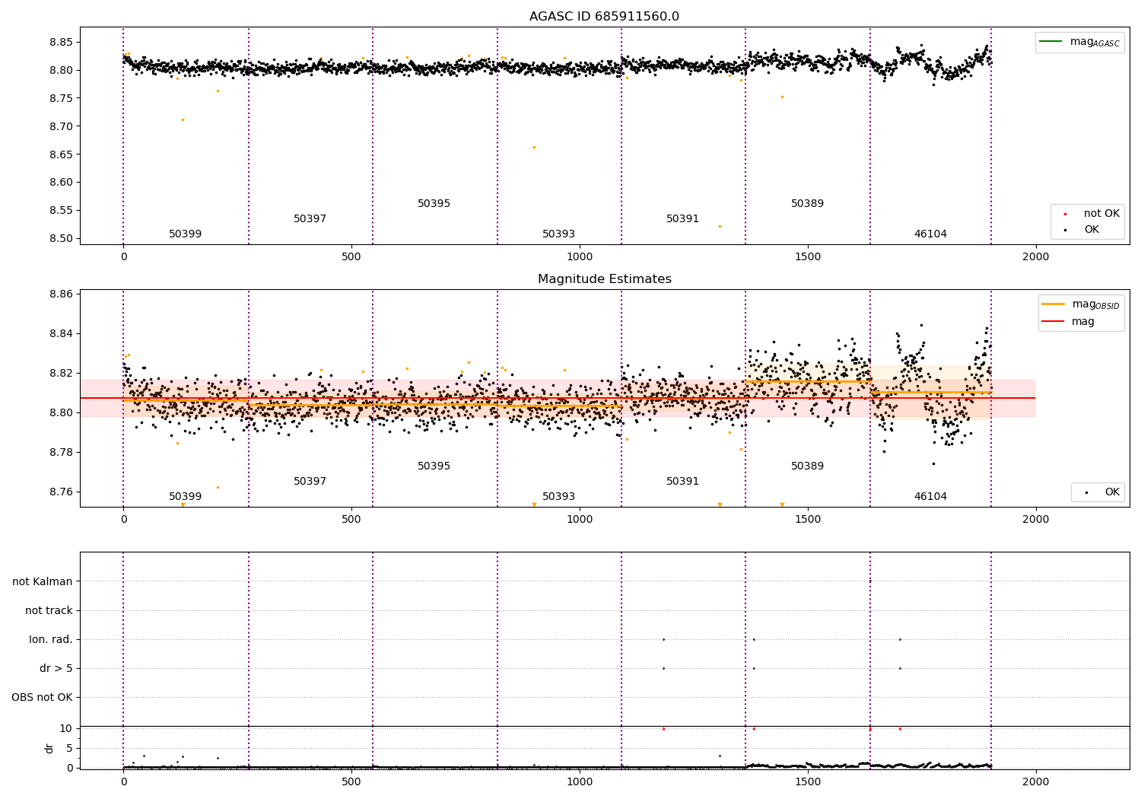
Task: Click obsid label 50393 in Magnitude Estimates plot
Action: coord(558,497)
